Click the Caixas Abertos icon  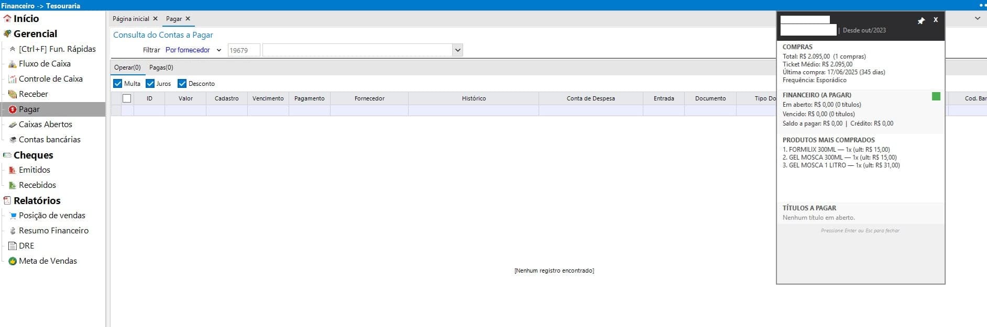point(13,125)
